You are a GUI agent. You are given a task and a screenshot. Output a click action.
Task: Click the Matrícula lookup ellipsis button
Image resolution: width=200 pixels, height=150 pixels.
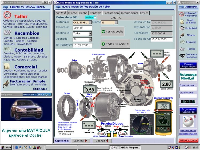[x=90, y=23]
